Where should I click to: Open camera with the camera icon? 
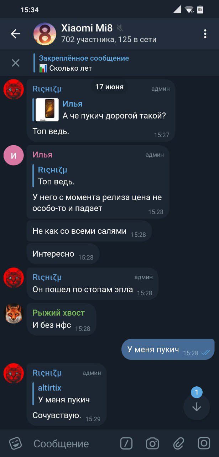[152, 443]
